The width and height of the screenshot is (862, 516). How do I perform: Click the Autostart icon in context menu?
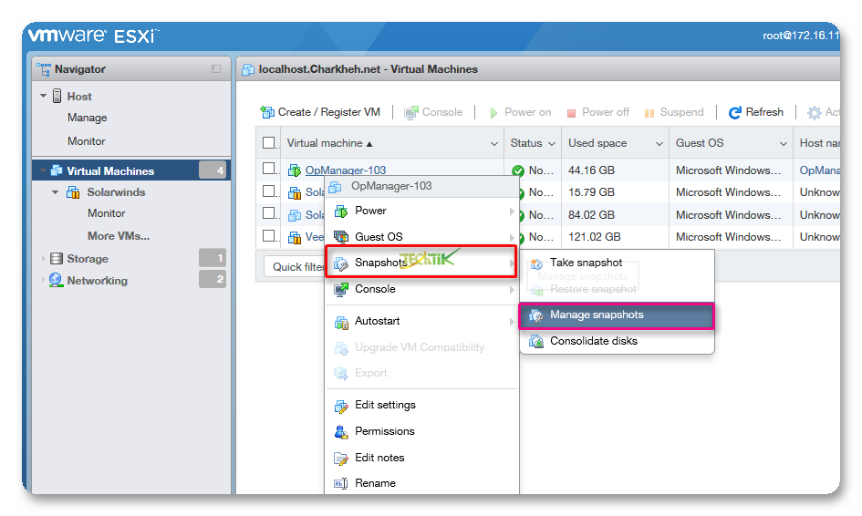click(341, 322)
